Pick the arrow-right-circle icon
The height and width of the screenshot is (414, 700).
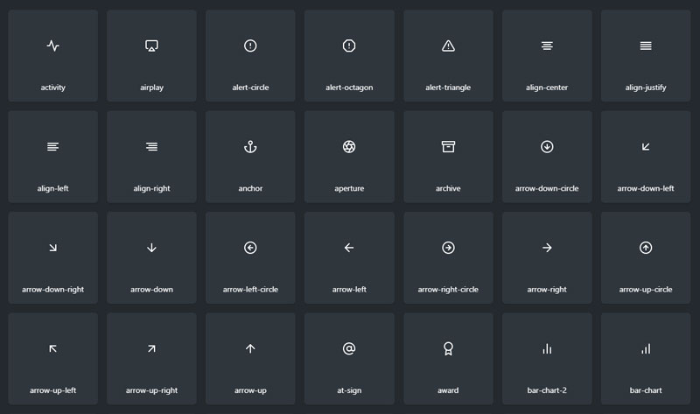pyautogui.click(x=448, y=248)
